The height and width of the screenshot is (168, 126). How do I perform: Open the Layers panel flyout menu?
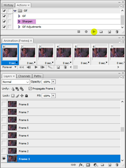pyautogui.click(x=122, y=77)
